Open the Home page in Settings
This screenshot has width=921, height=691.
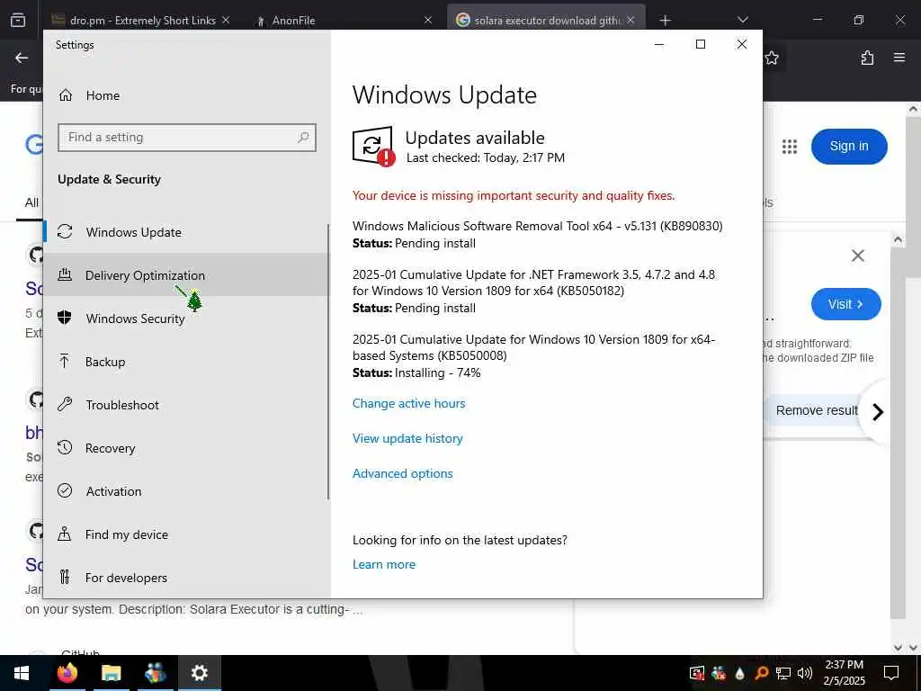pos(103,95)
